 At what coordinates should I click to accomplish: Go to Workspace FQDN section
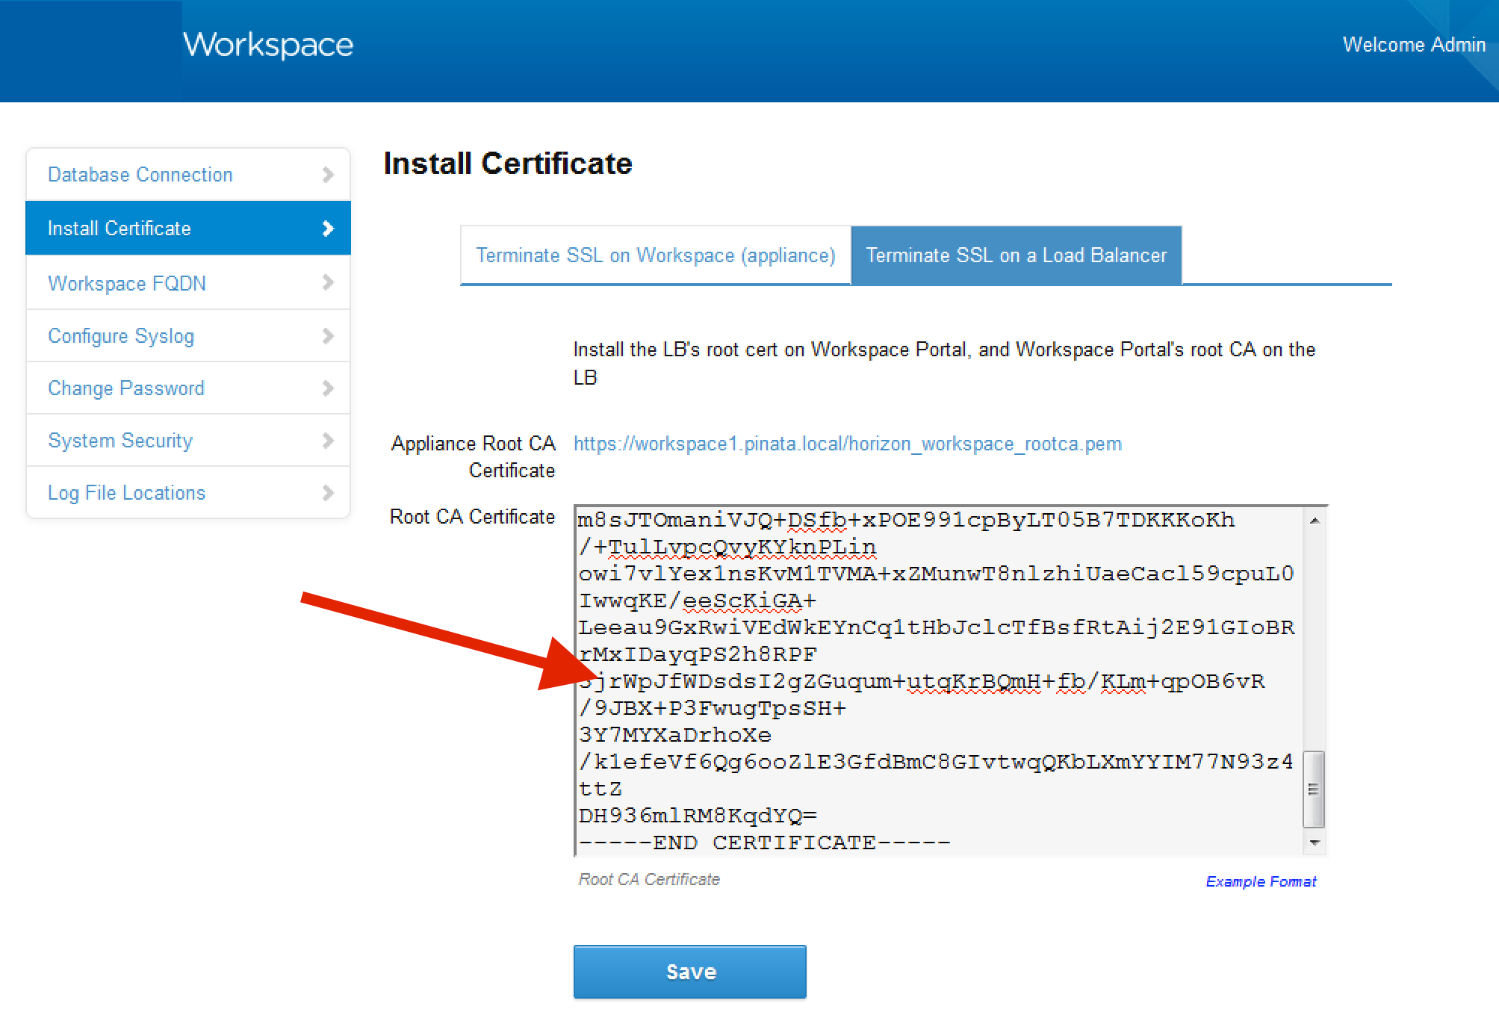(127, 284)
